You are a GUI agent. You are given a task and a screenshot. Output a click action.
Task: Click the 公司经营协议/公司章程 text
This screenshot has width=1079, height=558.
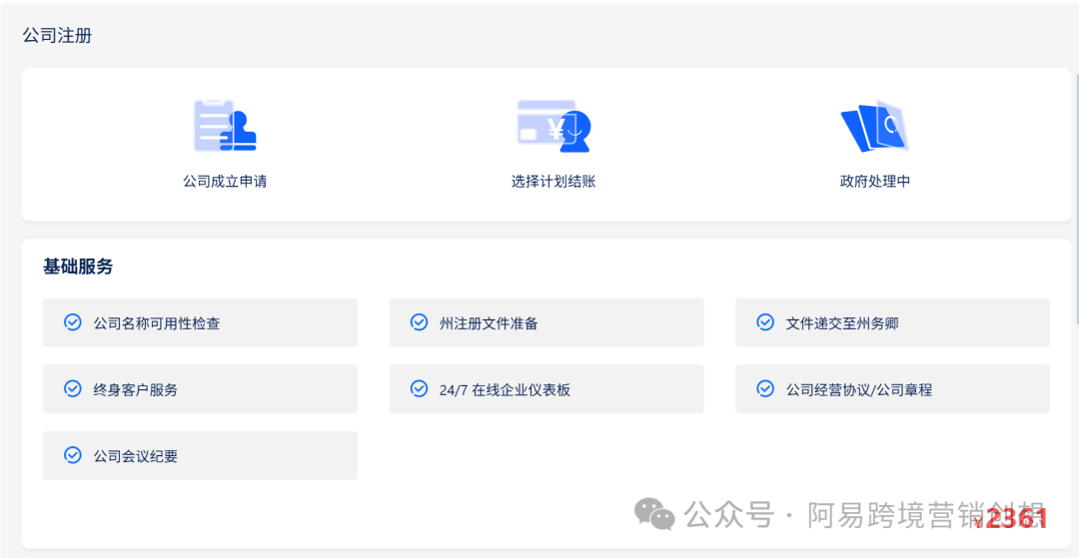coord(859,389)
